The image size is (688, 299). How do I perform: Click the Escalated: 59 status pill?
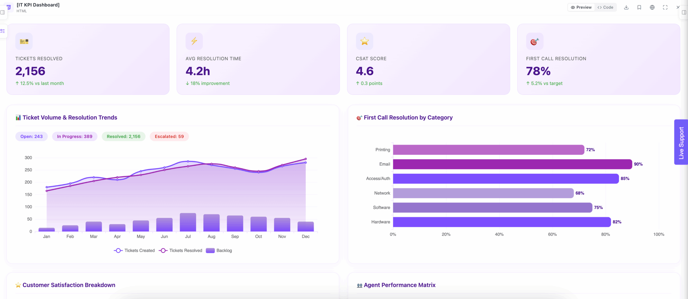pyautogui.click(x=169, y=136)
